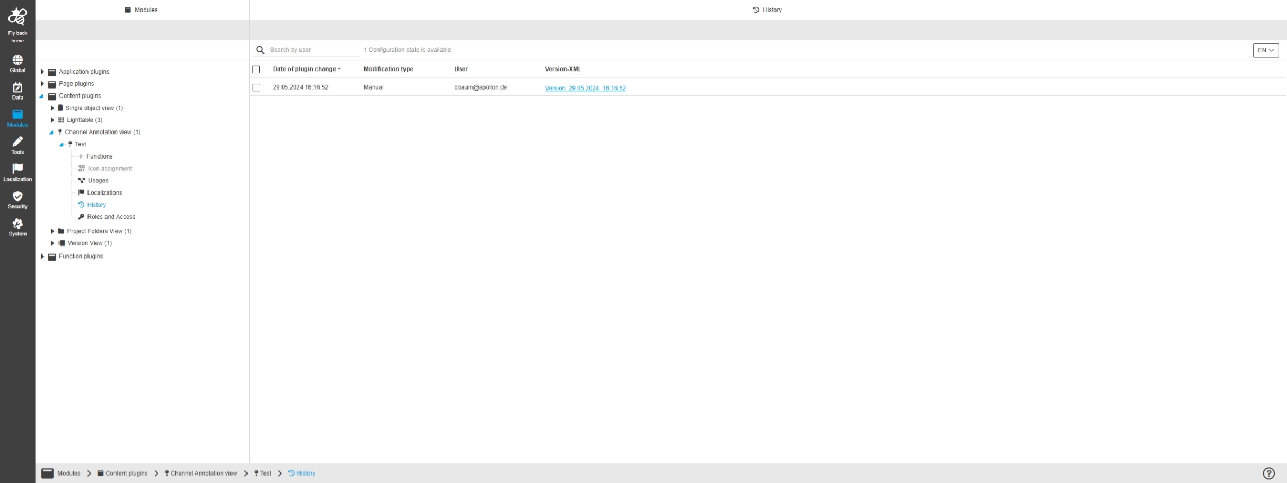Open the Global section globe icon
Image resolution: width=1287 pixels, height=483 pixels.
click(17, 59)
